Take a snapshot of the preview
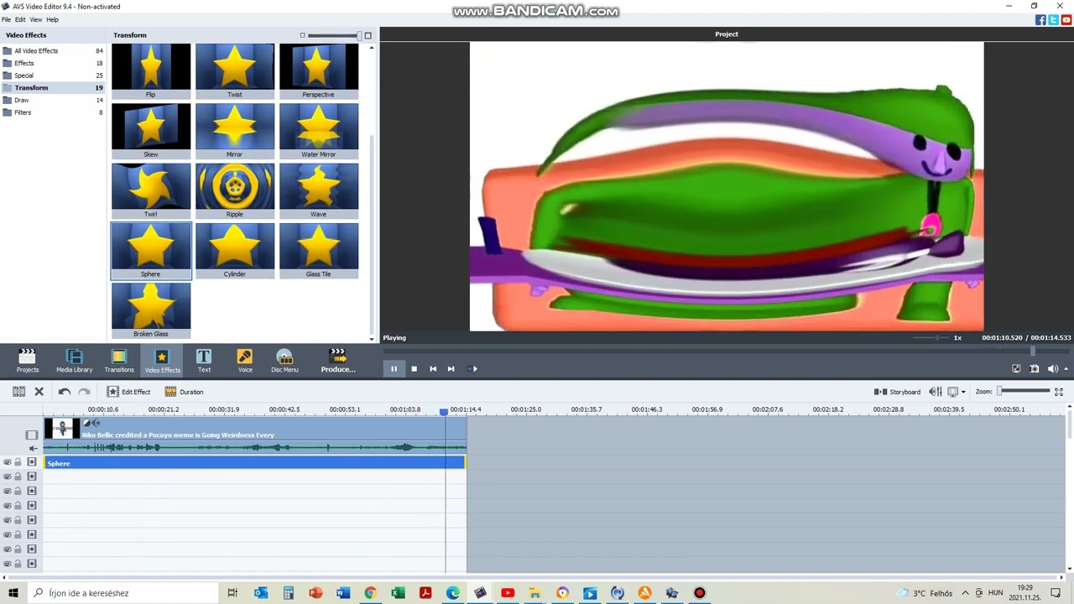Viewport: 1074px width, 604px height. coord(1035,368)
